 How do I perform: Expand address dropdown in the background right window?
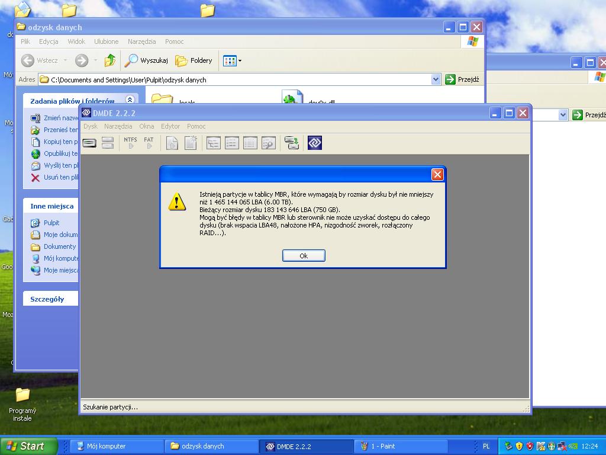pyautogui.click(x=563, y=114)
